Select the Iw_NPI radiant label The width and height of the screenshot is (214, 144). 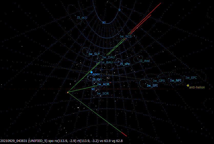[x=176, y=81]
